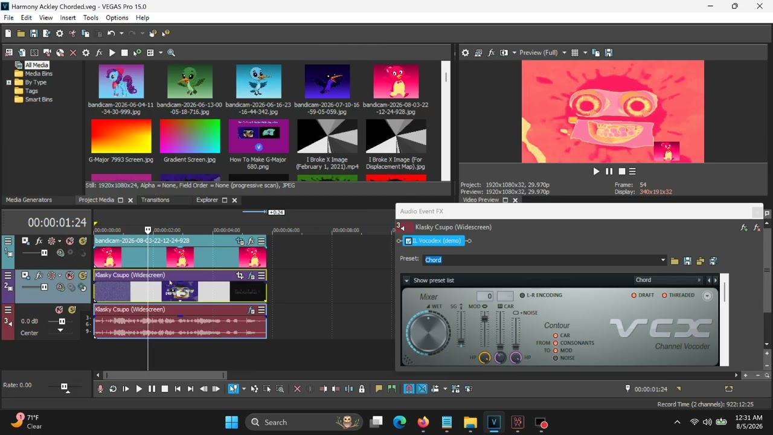Click the Remove Selected Plug-In icon
The height and width of the screenshot is (435, 773).
[x=757, y=228]
